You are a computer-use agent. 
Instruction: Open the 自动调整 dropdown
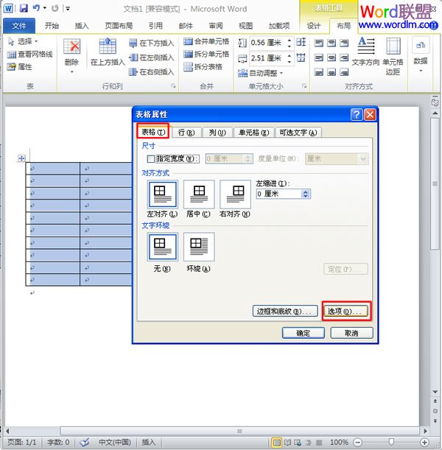pos(261,73)
